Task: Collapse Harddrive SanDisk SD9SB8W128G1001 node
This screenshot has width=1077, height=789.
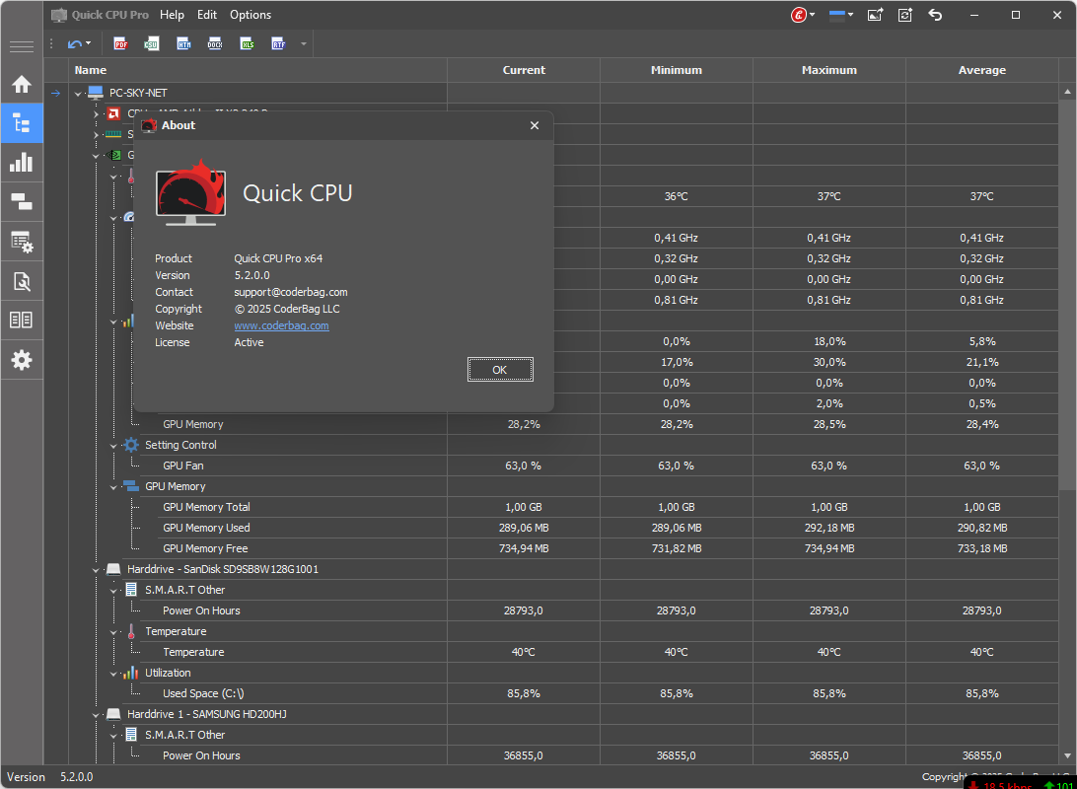Action: [97, 570]
